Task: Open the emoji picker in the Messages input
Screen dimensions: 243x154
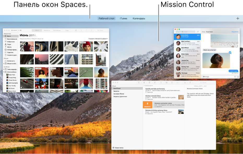Action: pos(235,77)
